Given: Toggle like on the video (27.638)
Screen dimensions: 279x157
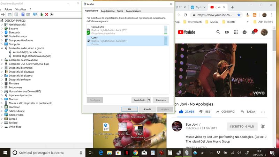Looking at the screenshot, I should [187, 112].
